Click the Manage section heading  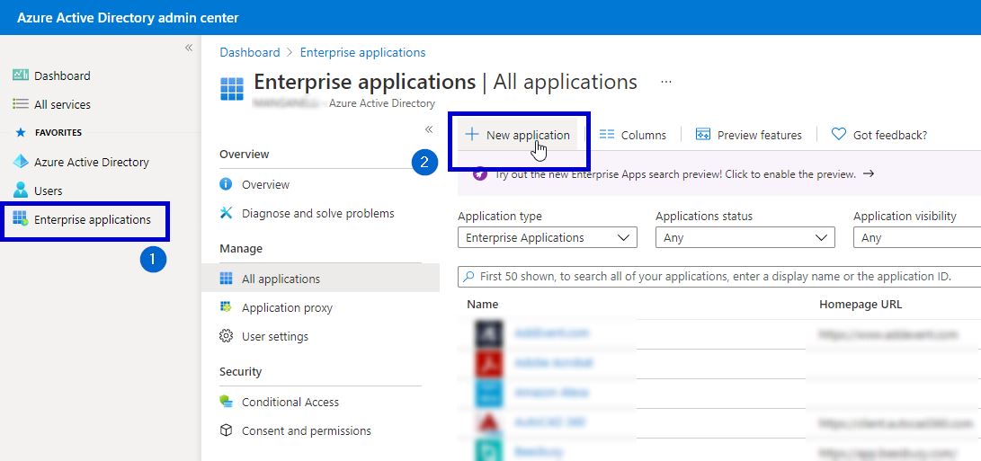tap(241, 248)
